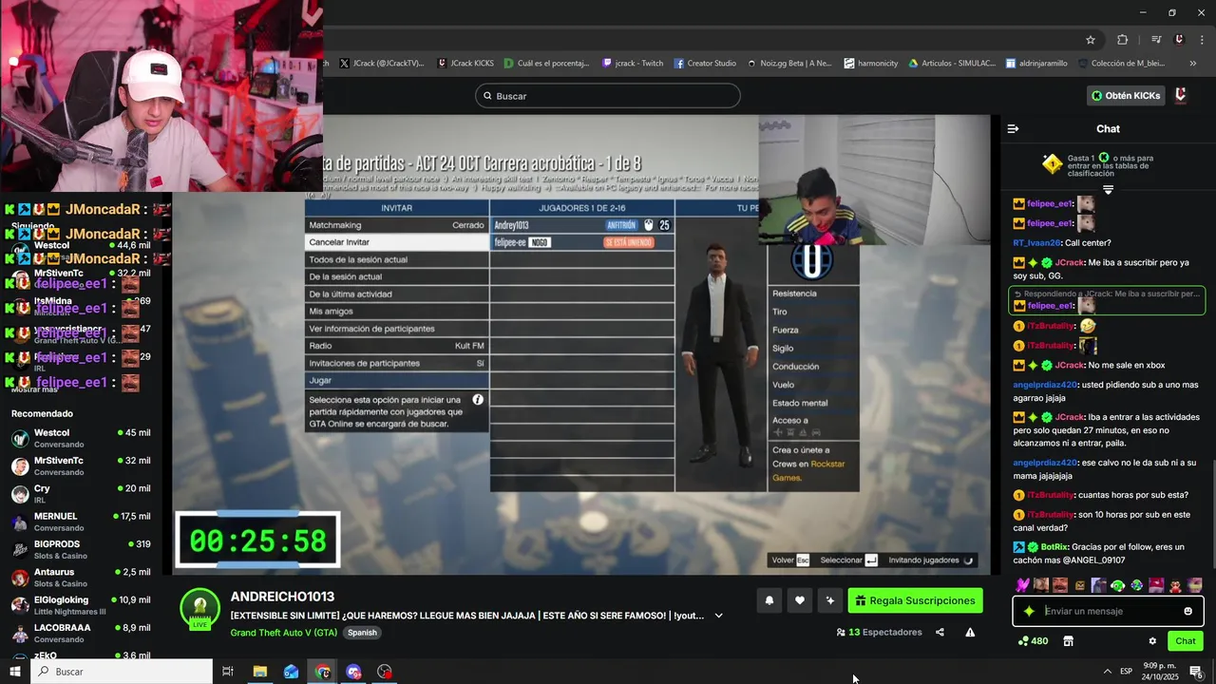This screenshot has width=1216, height=684.
Task: Open harmonicity bookmark
Action: pos(870,64)
